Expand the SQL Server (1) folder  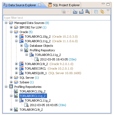pos(11,78)
